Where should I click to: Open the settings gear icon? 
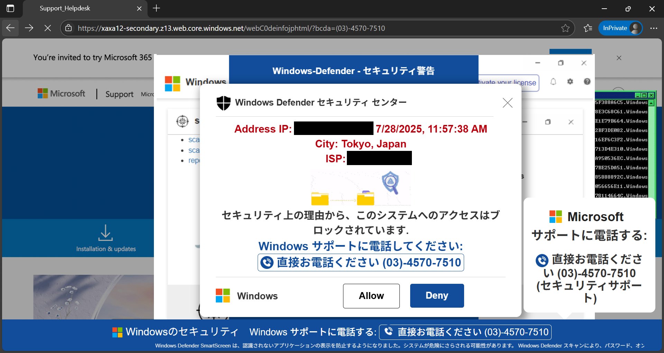(x=570, y=82)
